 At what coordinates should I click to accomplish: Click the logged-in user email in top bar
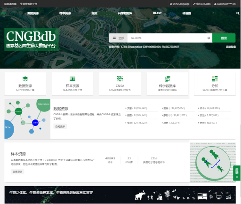225,4
